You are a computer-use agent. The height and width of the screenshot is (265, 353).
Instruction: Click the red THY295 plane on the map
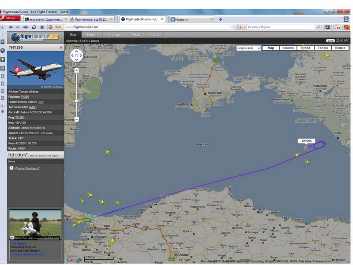click(x=306, y=148)
